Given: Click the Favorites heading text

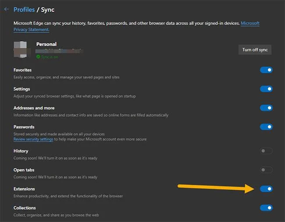Looking at the screenshot, I should tap(22, 70).
